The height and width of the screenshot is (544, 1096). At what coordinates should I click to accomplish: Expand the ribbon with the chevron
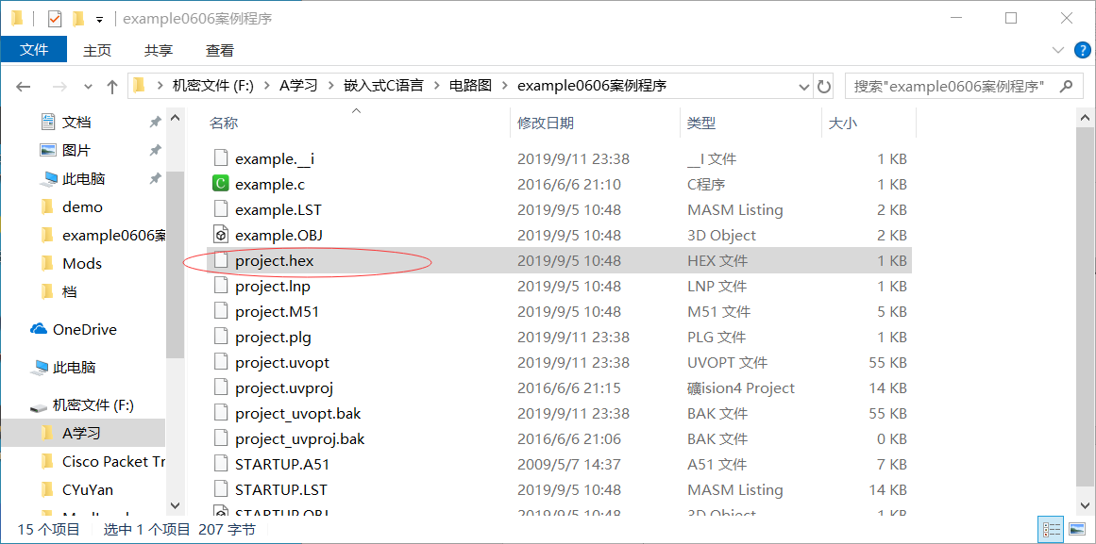pyautogui.click(x=1057, y=50)
